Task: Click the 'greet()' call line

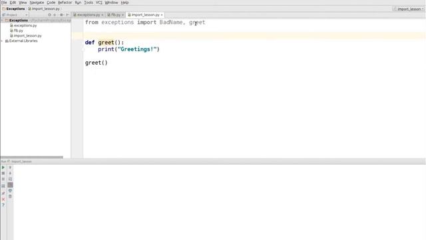Action: tap(96, 63)
